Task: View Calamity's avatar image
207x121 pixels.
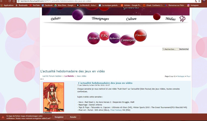Action: (x=54, y=97)
